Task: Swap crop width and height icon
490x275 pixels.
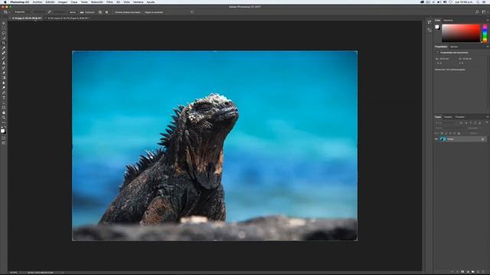Action: point(49,12)
